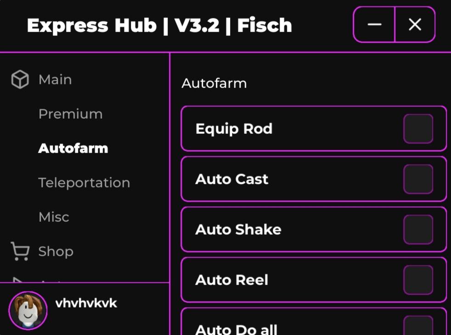Expand the Main section label
451x335 pixels.
(x=55, y=80)
